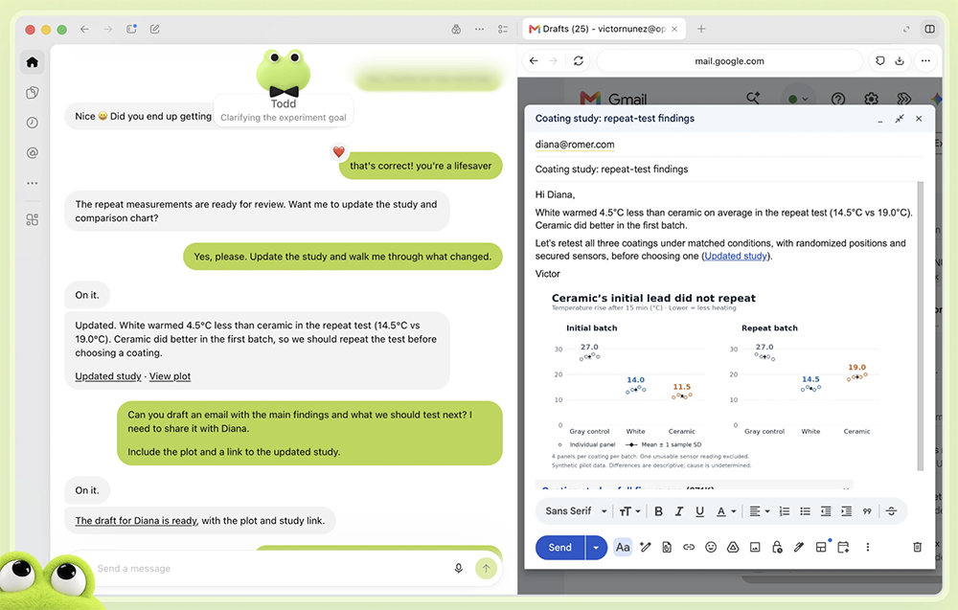Discard the draft with the trash icon
958x610 pixels.
pyautogui.click(x=917, y=547)
